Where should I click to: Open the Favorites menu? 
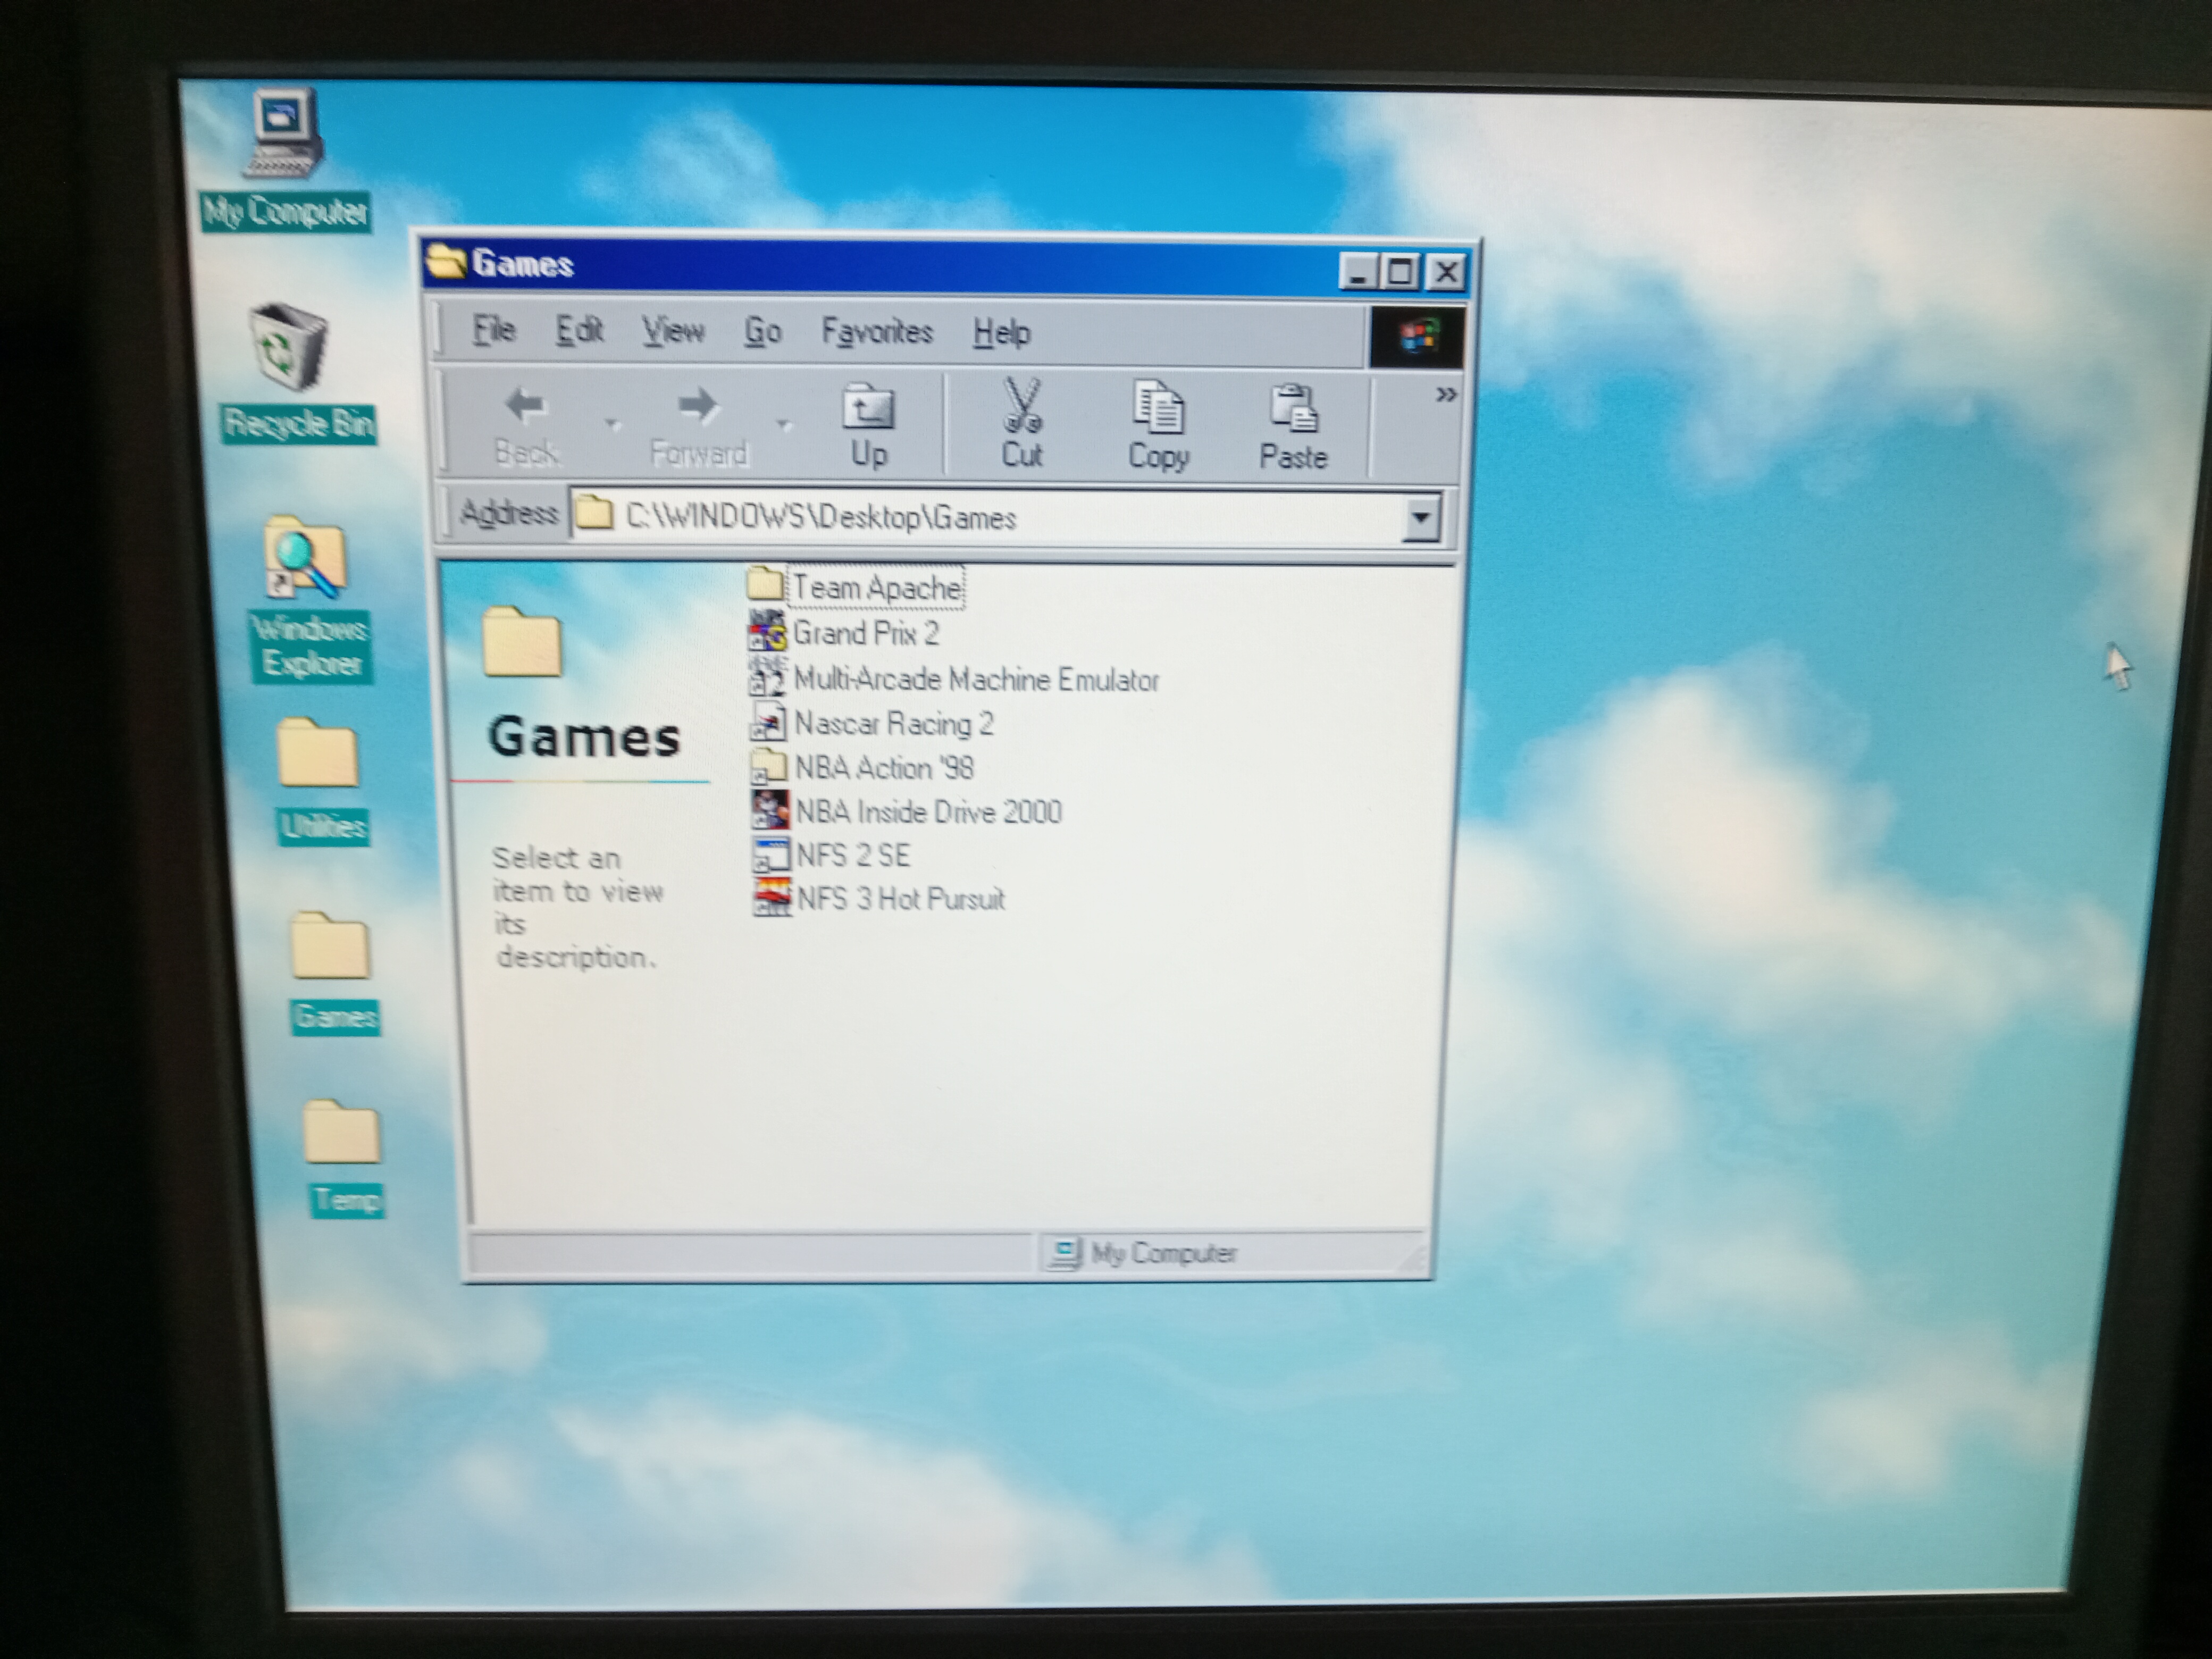point(877,331)
